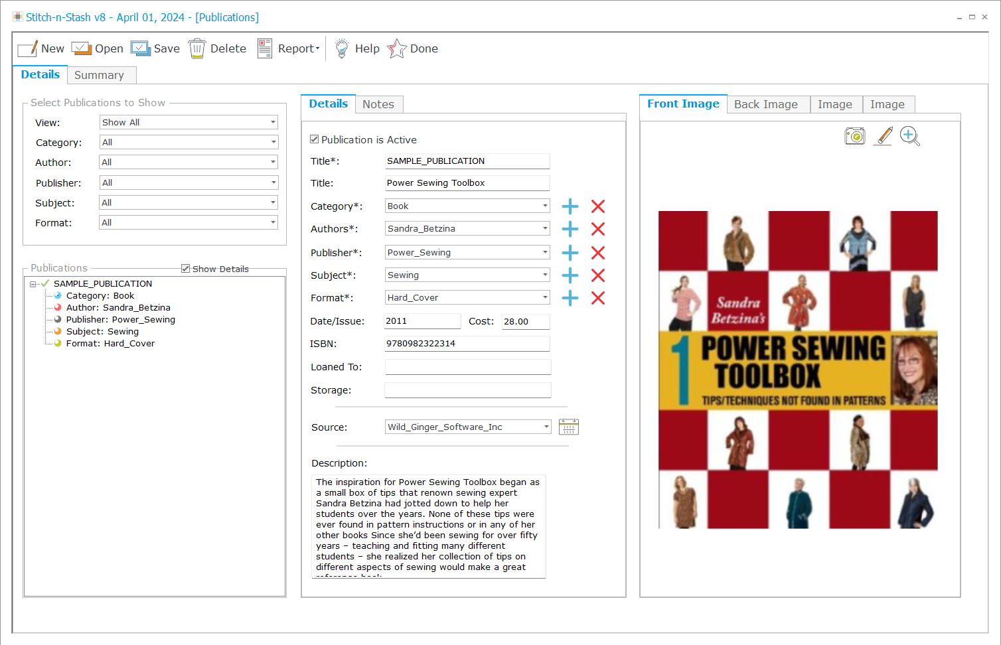Toggle the Show Details checkbox

tap(186, 269)
